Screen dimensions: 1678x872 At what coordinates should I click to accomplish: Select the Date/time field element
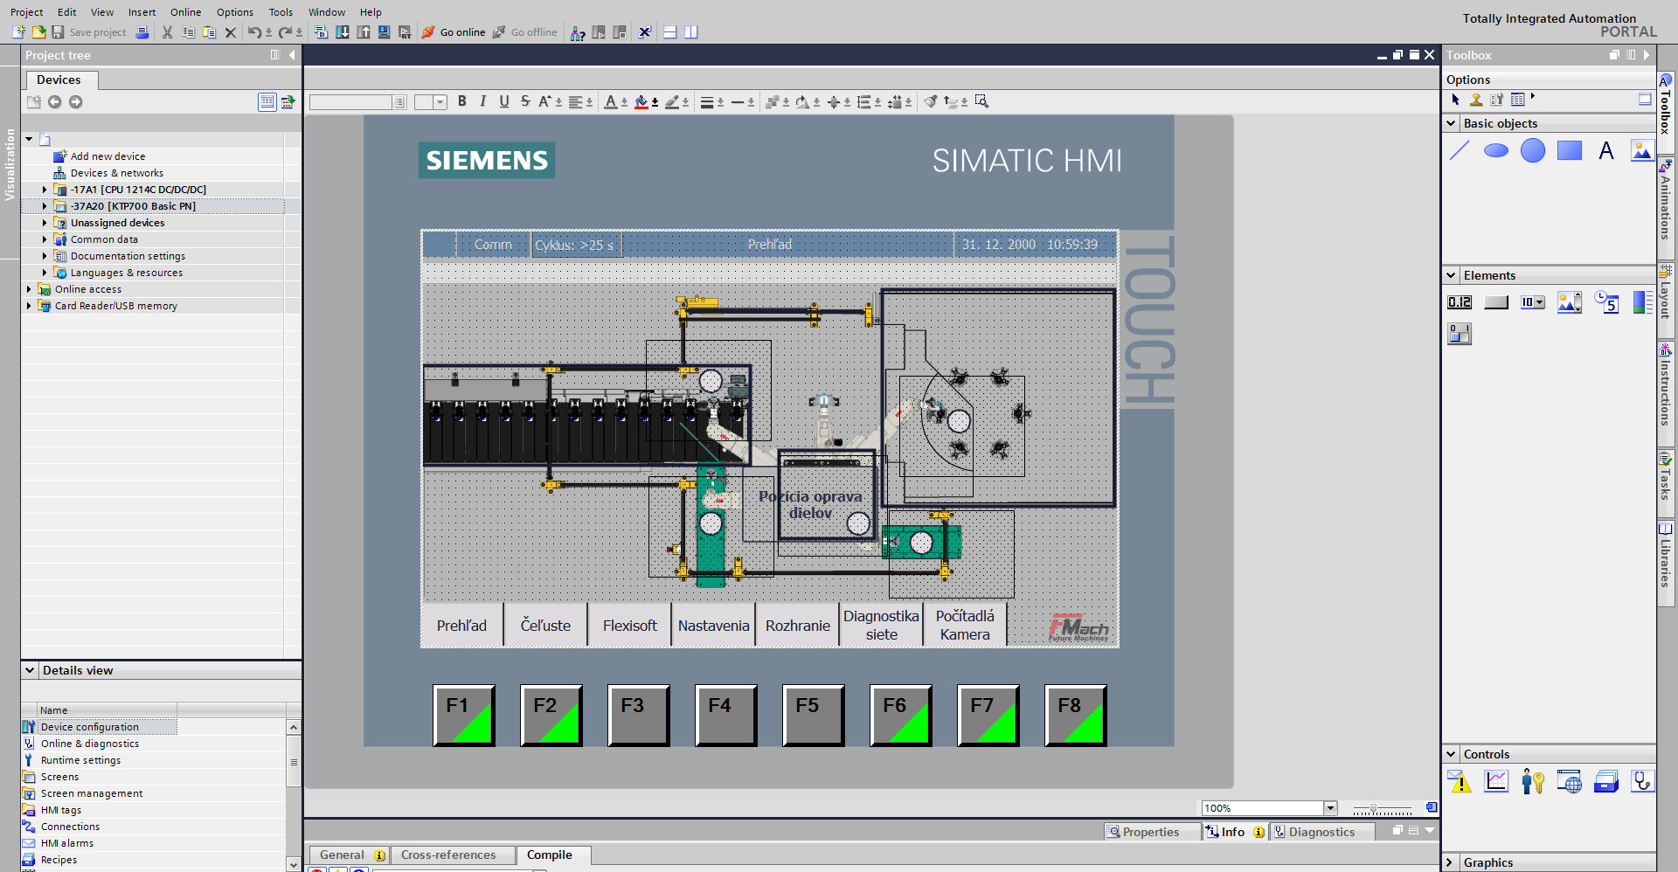coord(1606,302)
